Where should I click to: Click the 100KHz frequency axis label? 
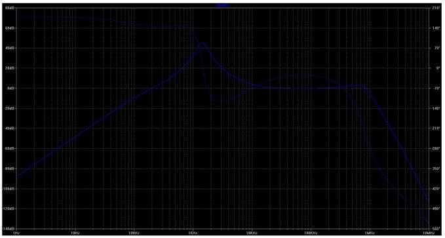pos(311,233)
